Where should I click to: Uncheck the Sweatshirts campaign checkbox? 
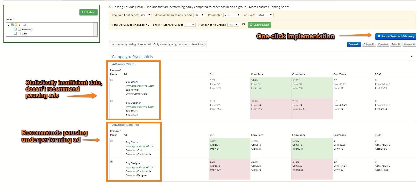pyautogui.click(x=15, y=29)
